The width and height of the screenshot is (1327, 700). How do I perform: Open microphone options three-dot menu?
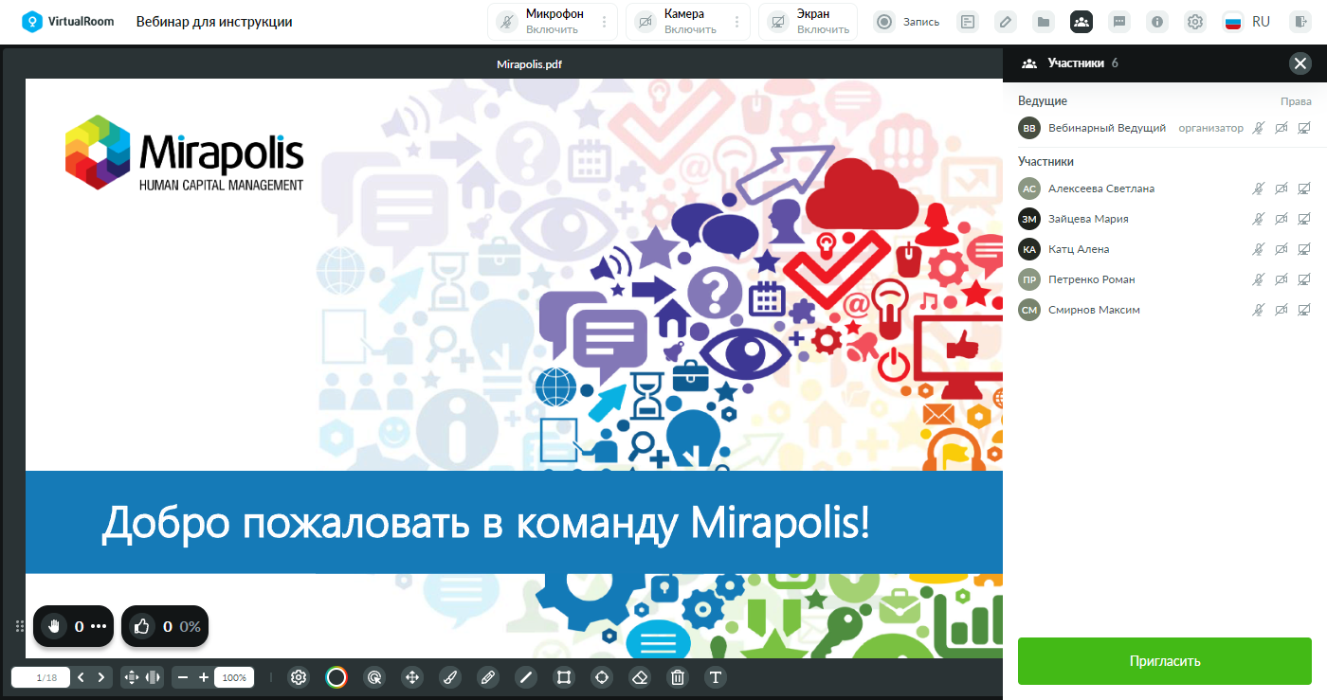tap(604, 22)
